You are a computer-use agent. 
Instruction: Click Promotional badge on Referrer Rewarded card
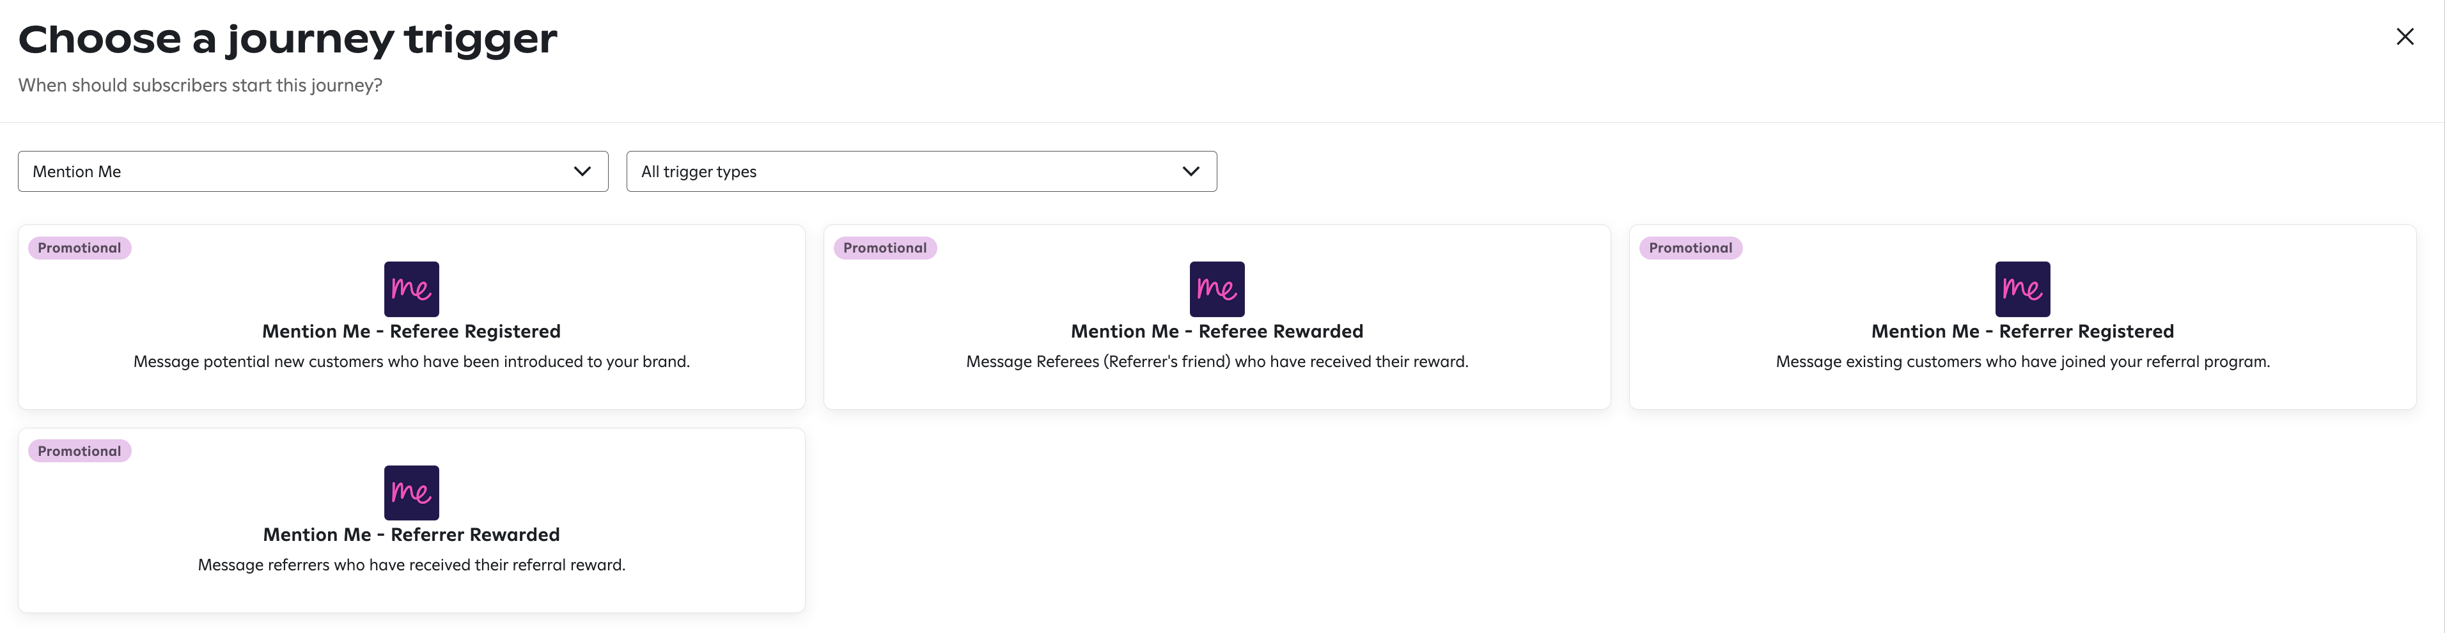coord(80,451)
